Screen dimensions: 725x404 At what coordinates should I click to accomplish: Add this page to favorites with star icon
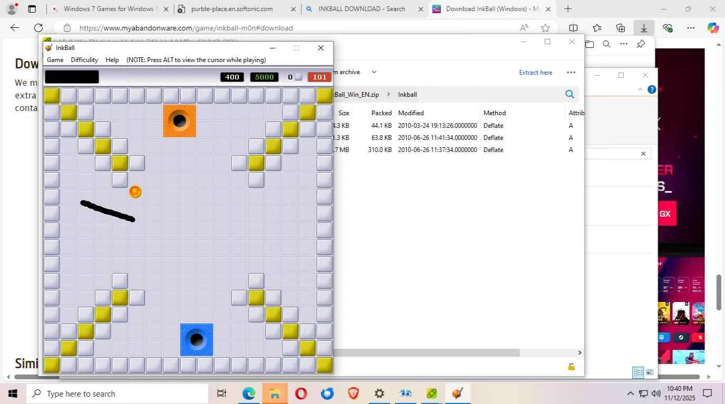pos(545,28)
